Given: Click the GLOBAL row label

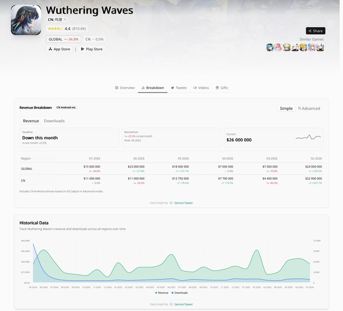Looking at the screenshot, I should [x=26, y=169].
